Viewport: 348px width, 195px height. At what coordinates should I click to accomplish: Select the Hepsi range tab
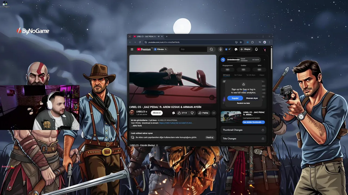click(262, 75)
